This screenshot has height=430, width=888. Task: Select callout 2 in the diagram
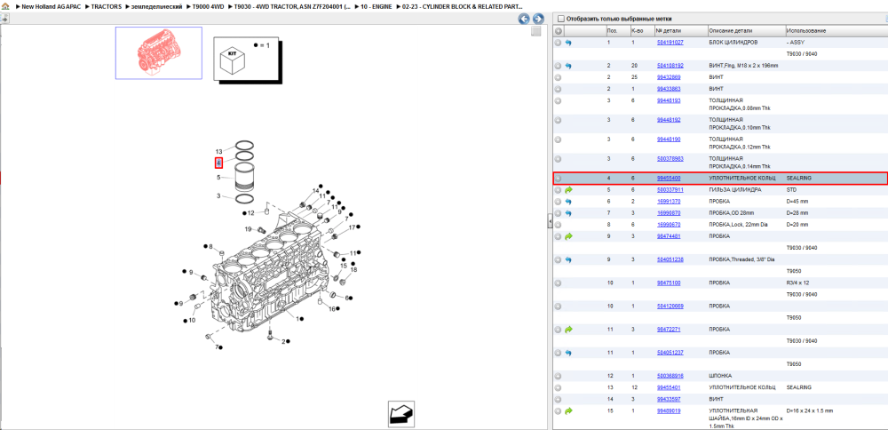coord(283,341)
